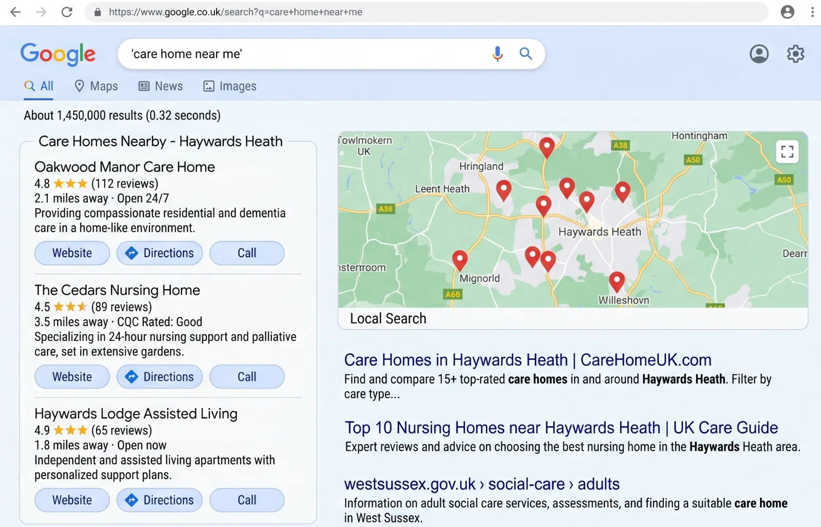The image size is (821, 527).
Task: Select the rightmost upper map pin
Action: (622, 191)
